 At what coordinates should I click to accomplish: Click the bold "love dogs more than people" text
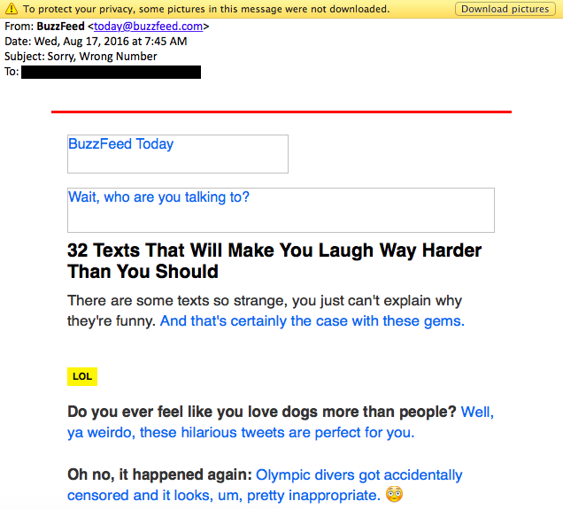[x=262, y=412]
